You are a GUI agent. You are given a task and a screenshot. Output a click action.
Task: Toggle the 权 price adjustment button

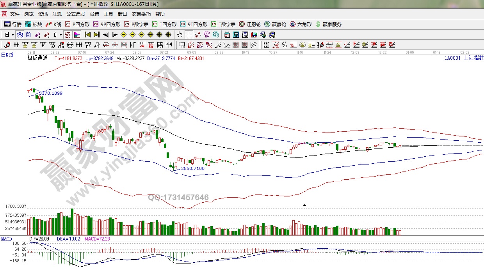68,35
